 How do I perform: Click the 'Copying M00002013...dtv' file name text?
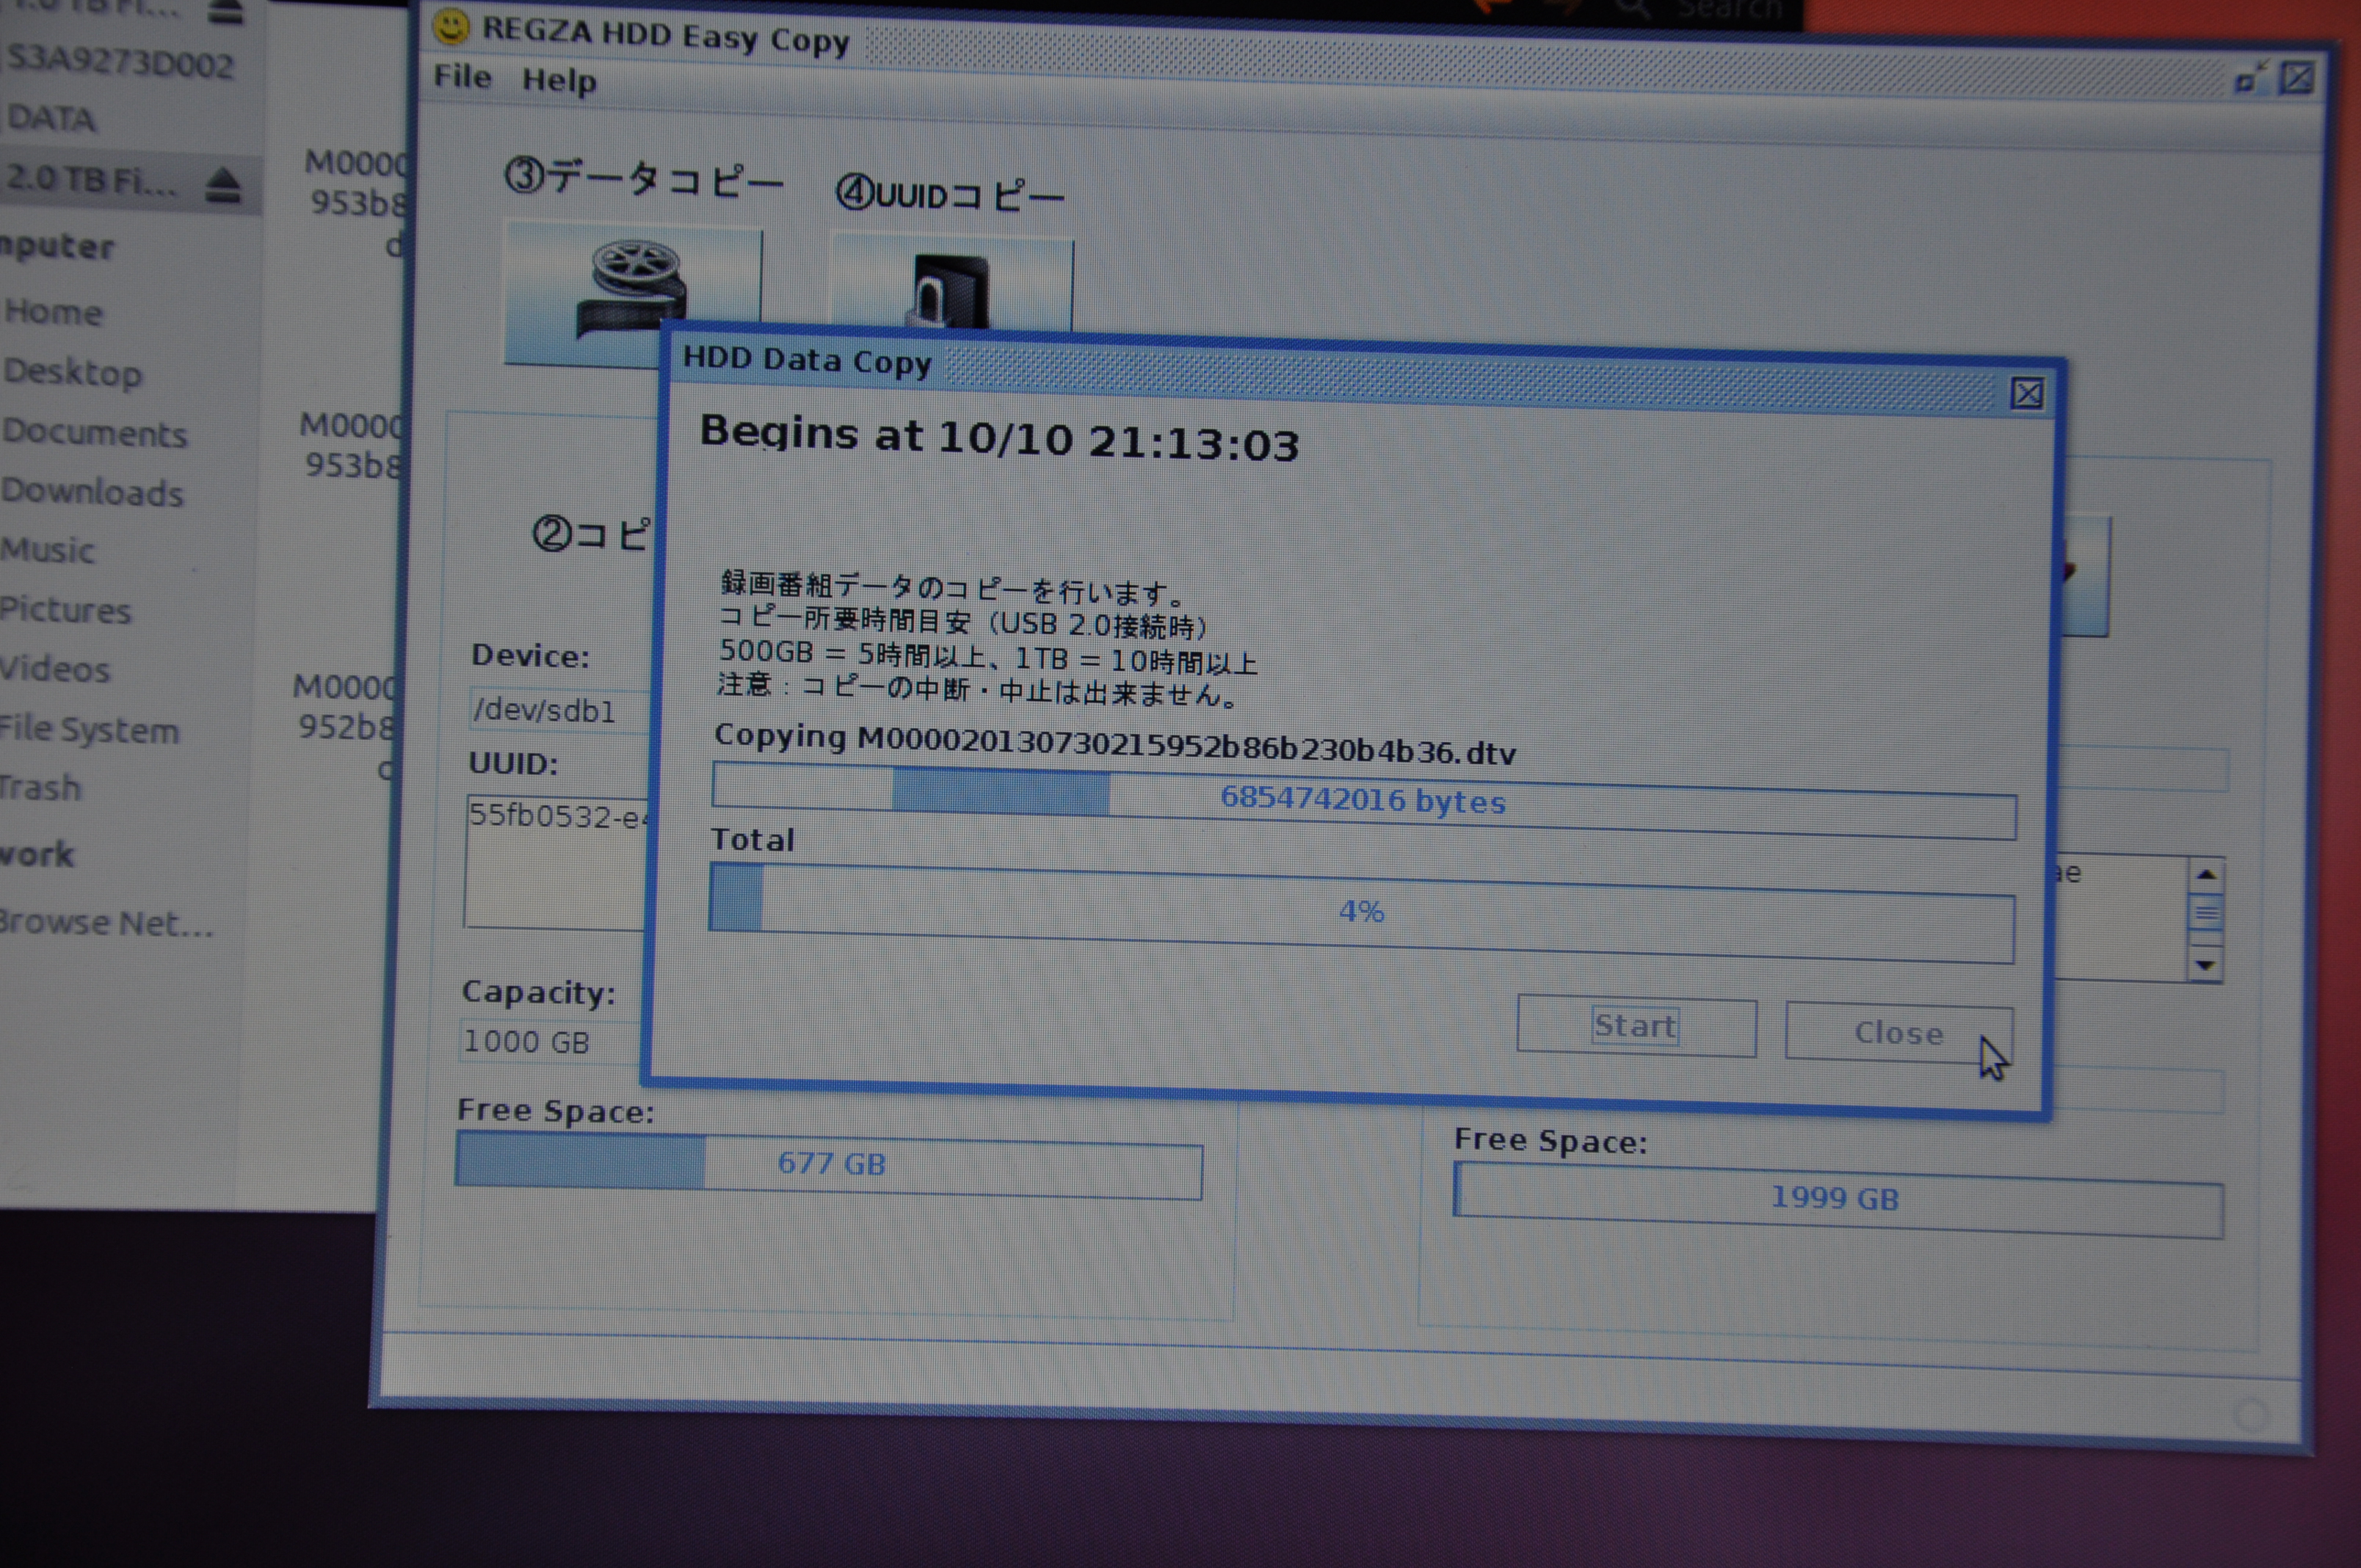click(1115, 744)
